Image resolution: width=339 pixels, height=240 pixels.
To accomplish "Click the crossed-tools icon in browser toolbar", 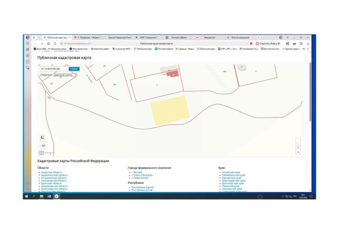I will click(287, 44).
